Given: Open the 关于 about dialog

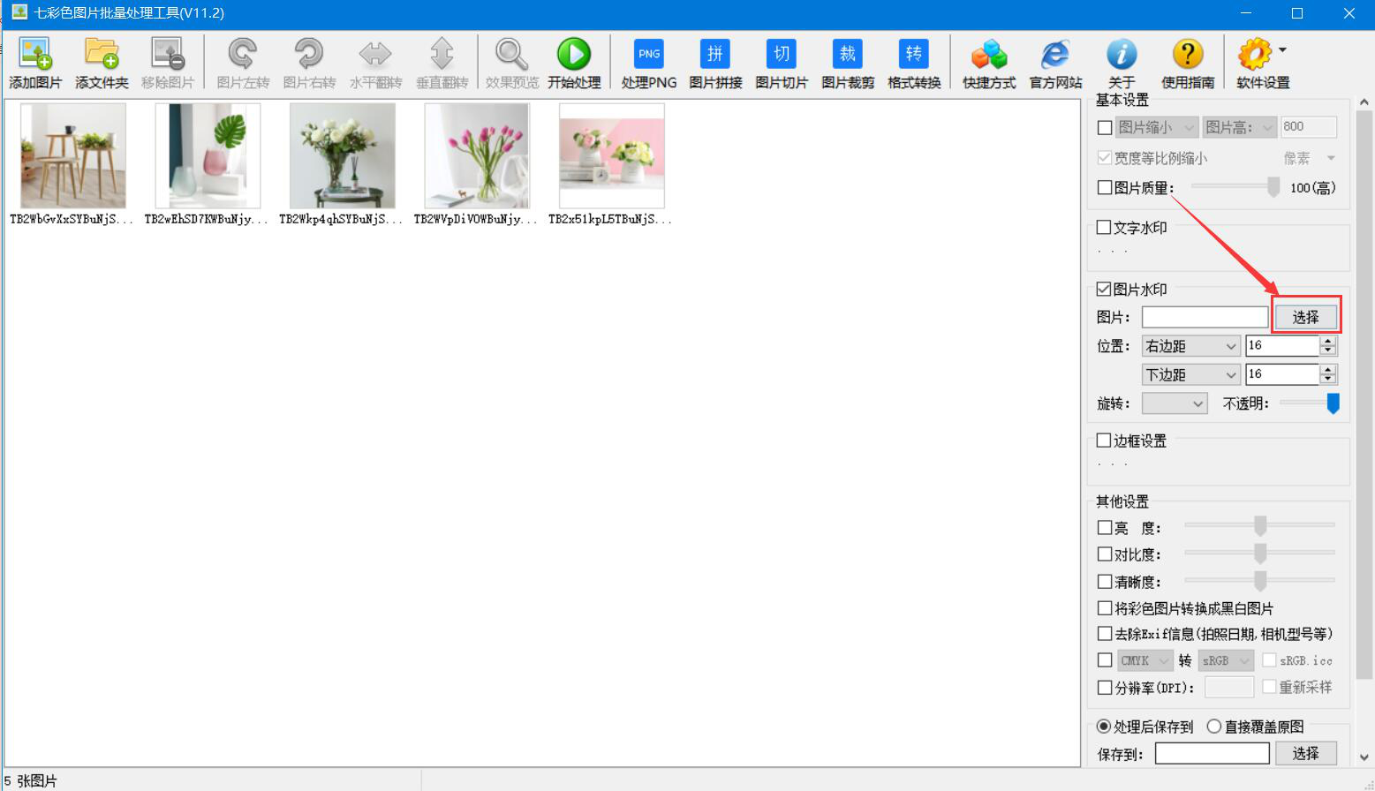Looking at the screenshot, I should (x=1122, y=63).
